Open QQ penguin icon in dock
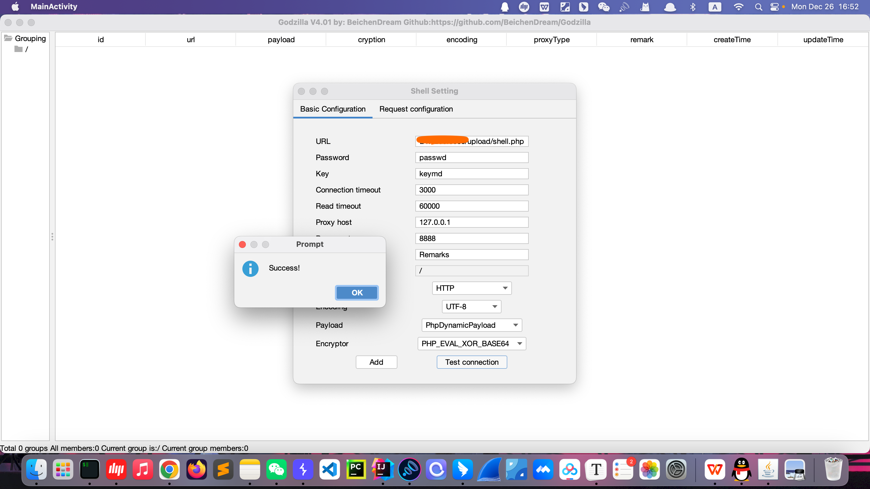This screenshot has height=489, width=870. click(x=741, y=469)
